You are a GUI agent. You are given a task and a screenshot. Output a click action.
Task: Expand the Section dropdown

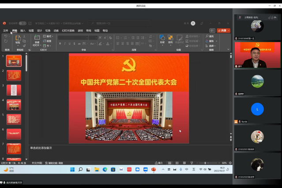[x=47, y=46]
